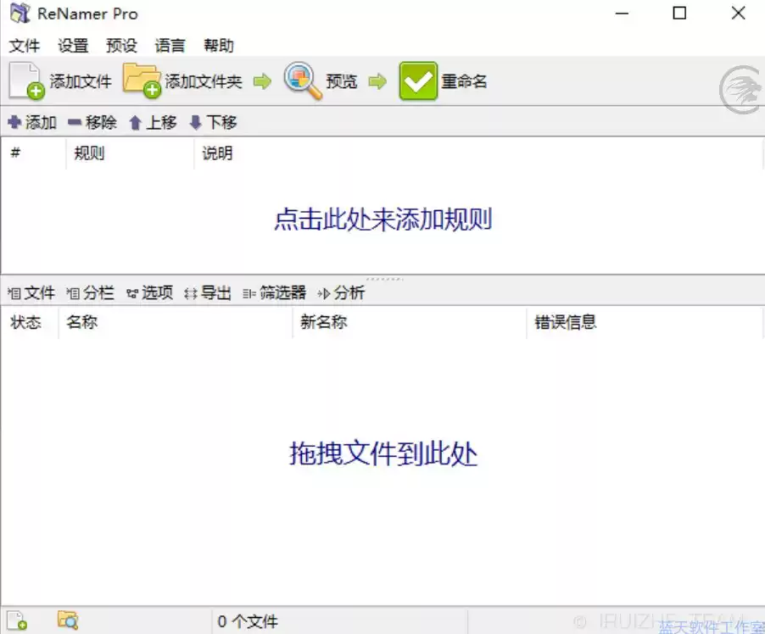765x634 pixels.
Task: Open the 设置 (Settings) menu
Action: point(73,46)
